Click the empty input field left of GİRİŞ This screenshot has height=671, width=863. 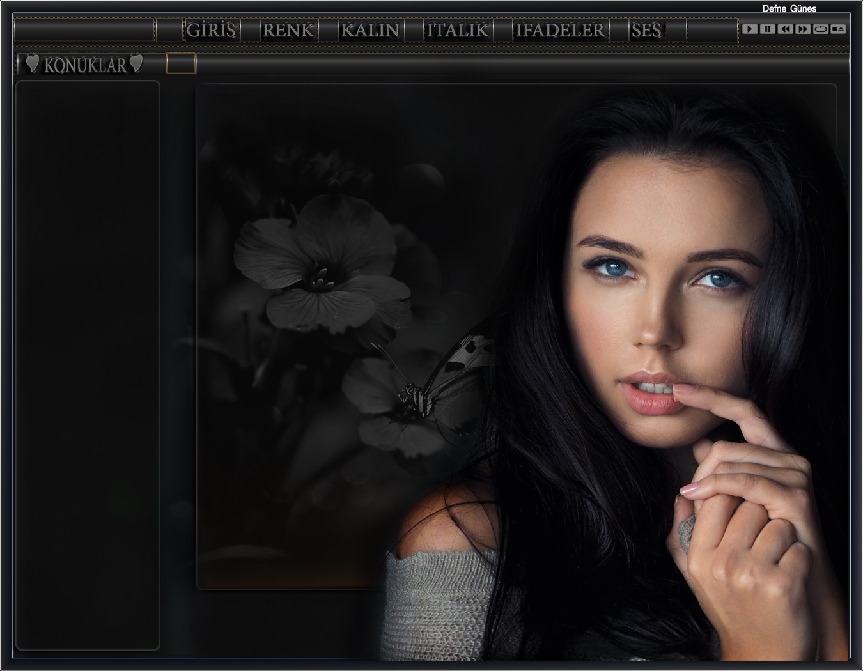click(x=84, y=30)
